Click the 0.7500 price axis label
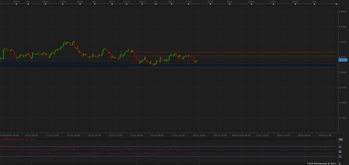The image size is (349, 165). pyautogui.click(x=343, y=103)
